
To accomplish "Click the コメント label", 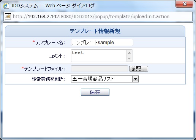I will [57, 56].
